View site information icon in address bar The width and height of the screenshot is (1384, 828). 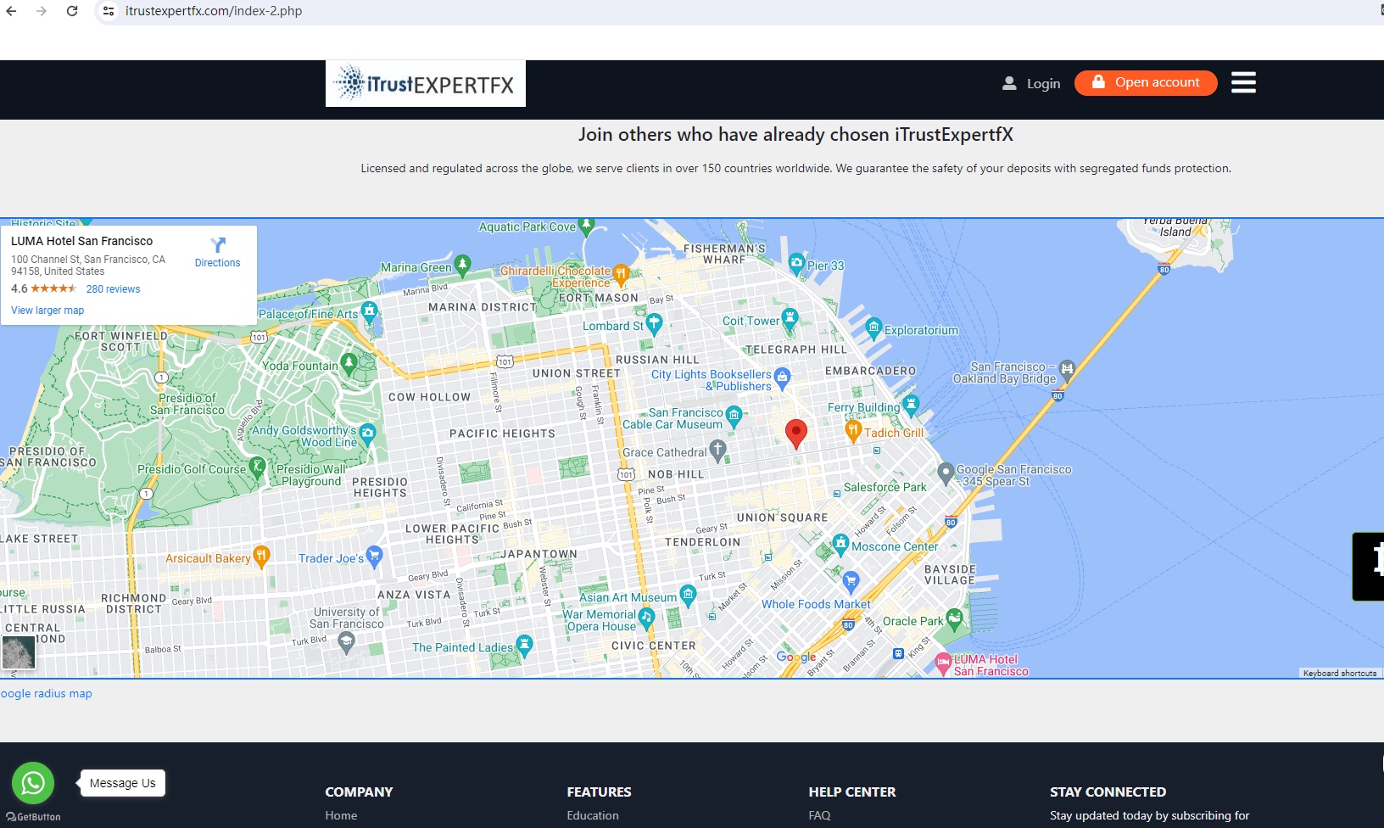coord(109,11)
